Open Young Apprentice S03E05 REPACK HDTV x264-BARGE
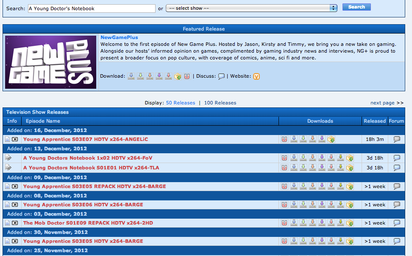This screenshot has width=412, height=256. click(95, 186)
